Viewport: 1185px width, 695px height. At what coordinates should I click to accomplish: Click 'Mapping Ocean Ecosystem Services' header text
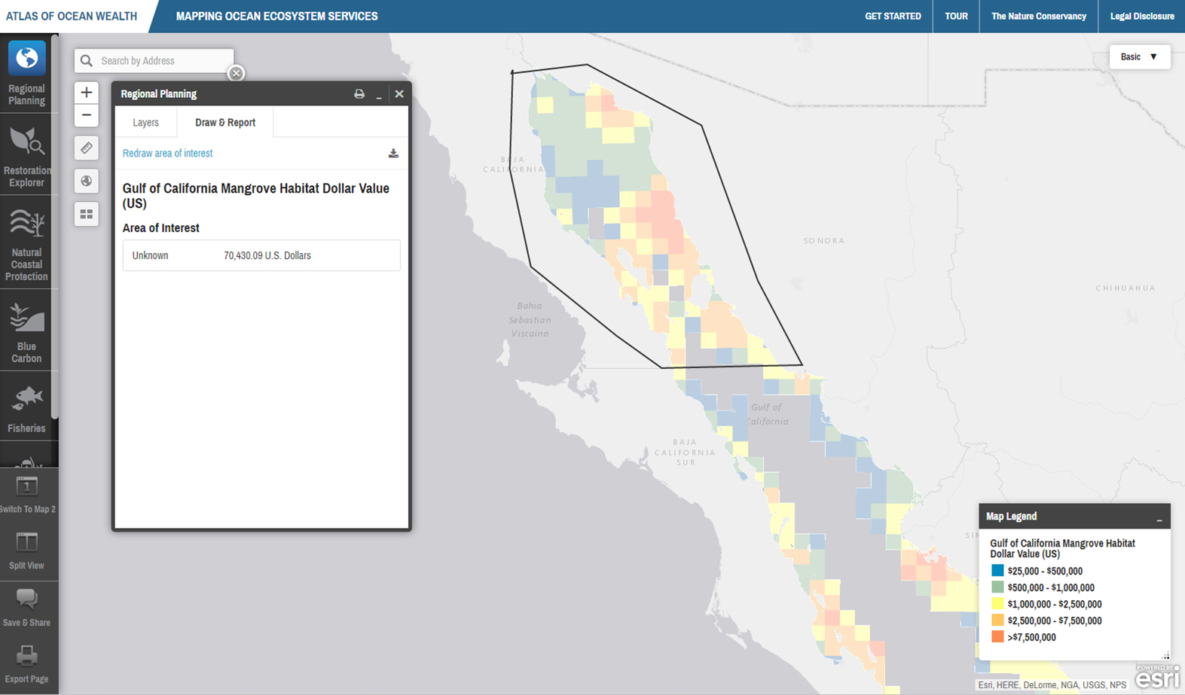276,16
